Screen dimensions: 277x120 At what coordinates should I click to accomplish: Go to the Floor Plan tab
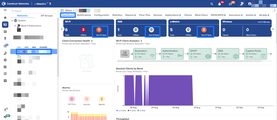[x=145, y=15]
